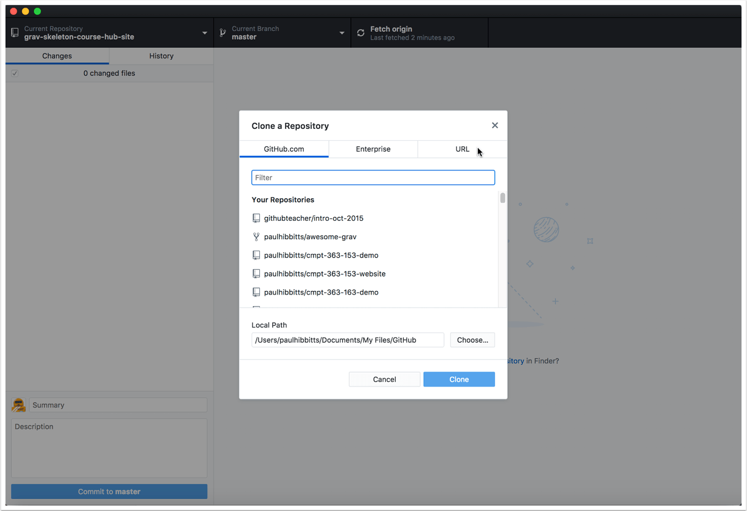The image size is (747, 511).
Task: Click the fork icon beside paulhibbitts/awesome-grav
Action: [x=255, y=237]
